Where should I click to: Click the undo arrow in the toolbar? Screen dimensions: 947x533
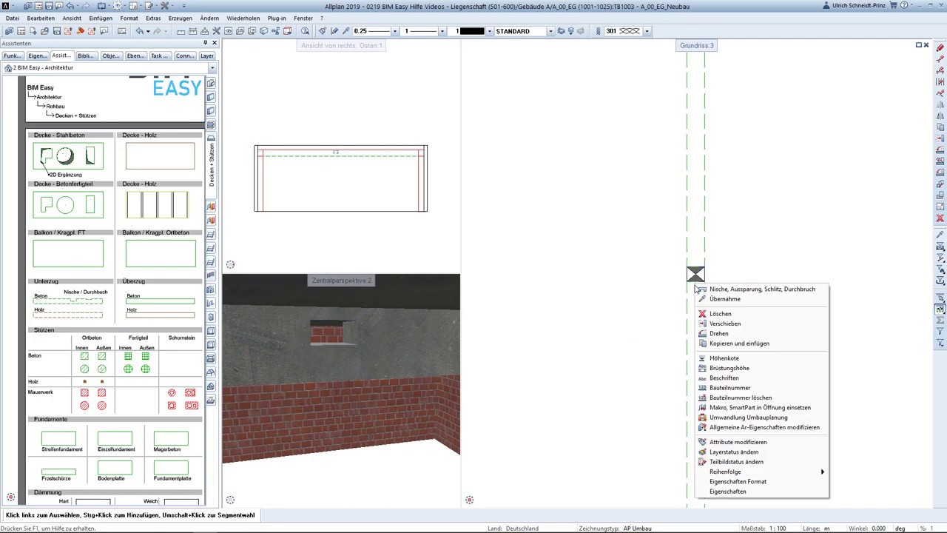(138, 31)
